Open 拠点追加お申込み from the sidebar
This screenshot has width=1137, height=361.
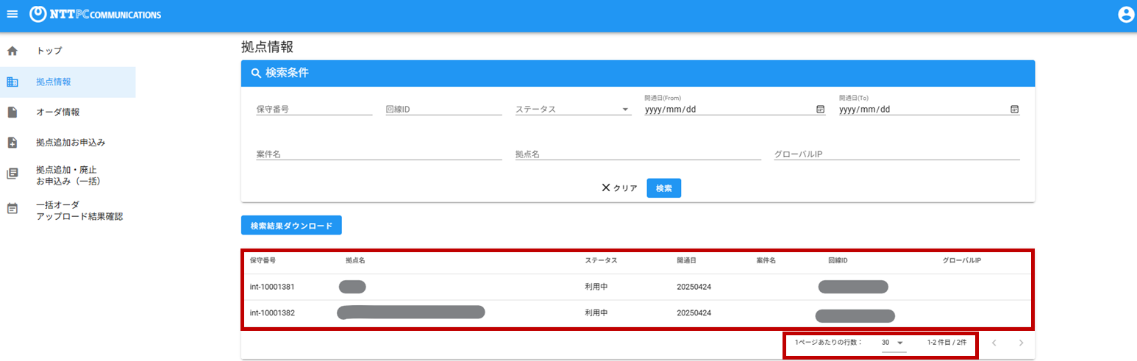coord(68,143)
